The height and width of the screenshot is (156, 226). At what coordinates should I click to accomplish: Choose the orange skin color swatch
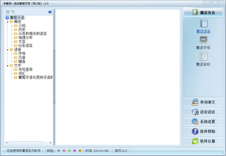coord(80,150)
